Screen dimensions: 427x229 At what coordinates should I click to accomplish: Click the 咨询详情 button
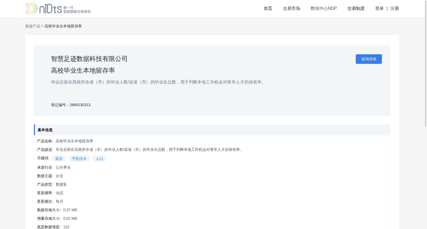click(369, 59)
